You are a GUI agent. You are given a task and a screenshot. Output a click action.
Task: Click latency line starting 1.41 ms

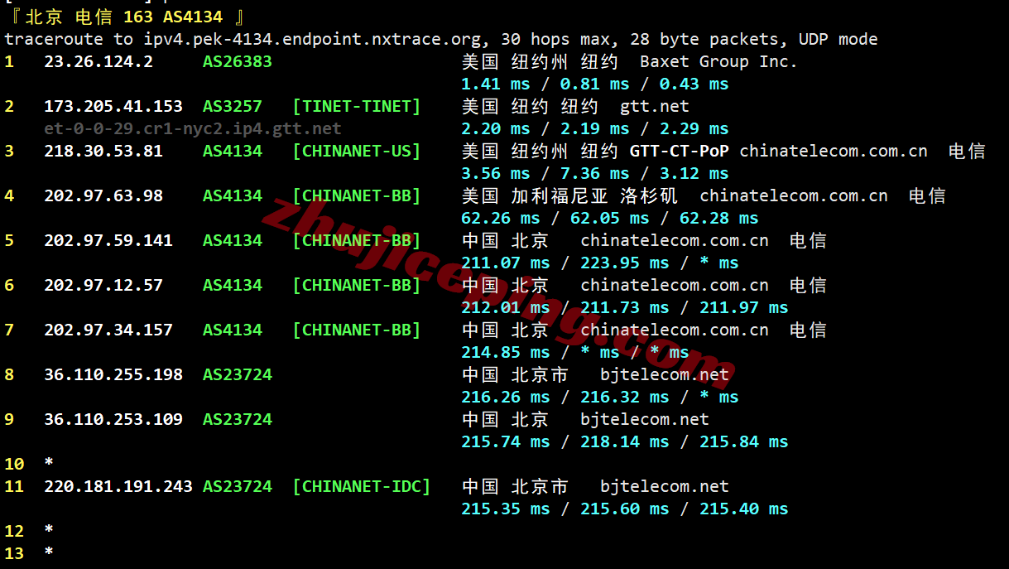(x=595, y=84)
